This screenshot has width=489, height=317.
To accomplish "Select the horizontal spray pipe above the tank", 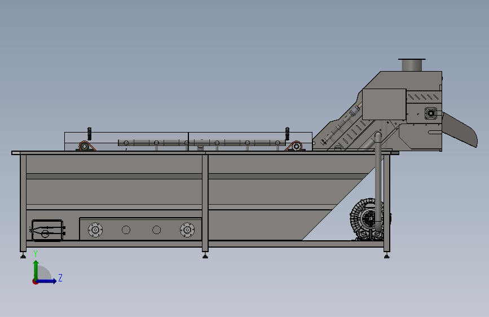I will click(201, 143).
